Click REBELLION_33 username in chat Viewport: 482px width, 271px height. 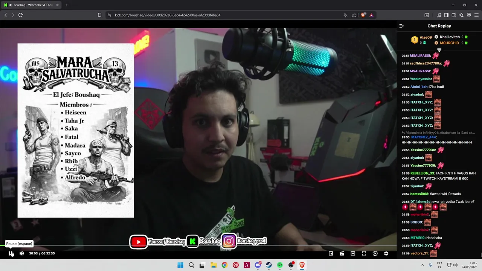[423, 174]
